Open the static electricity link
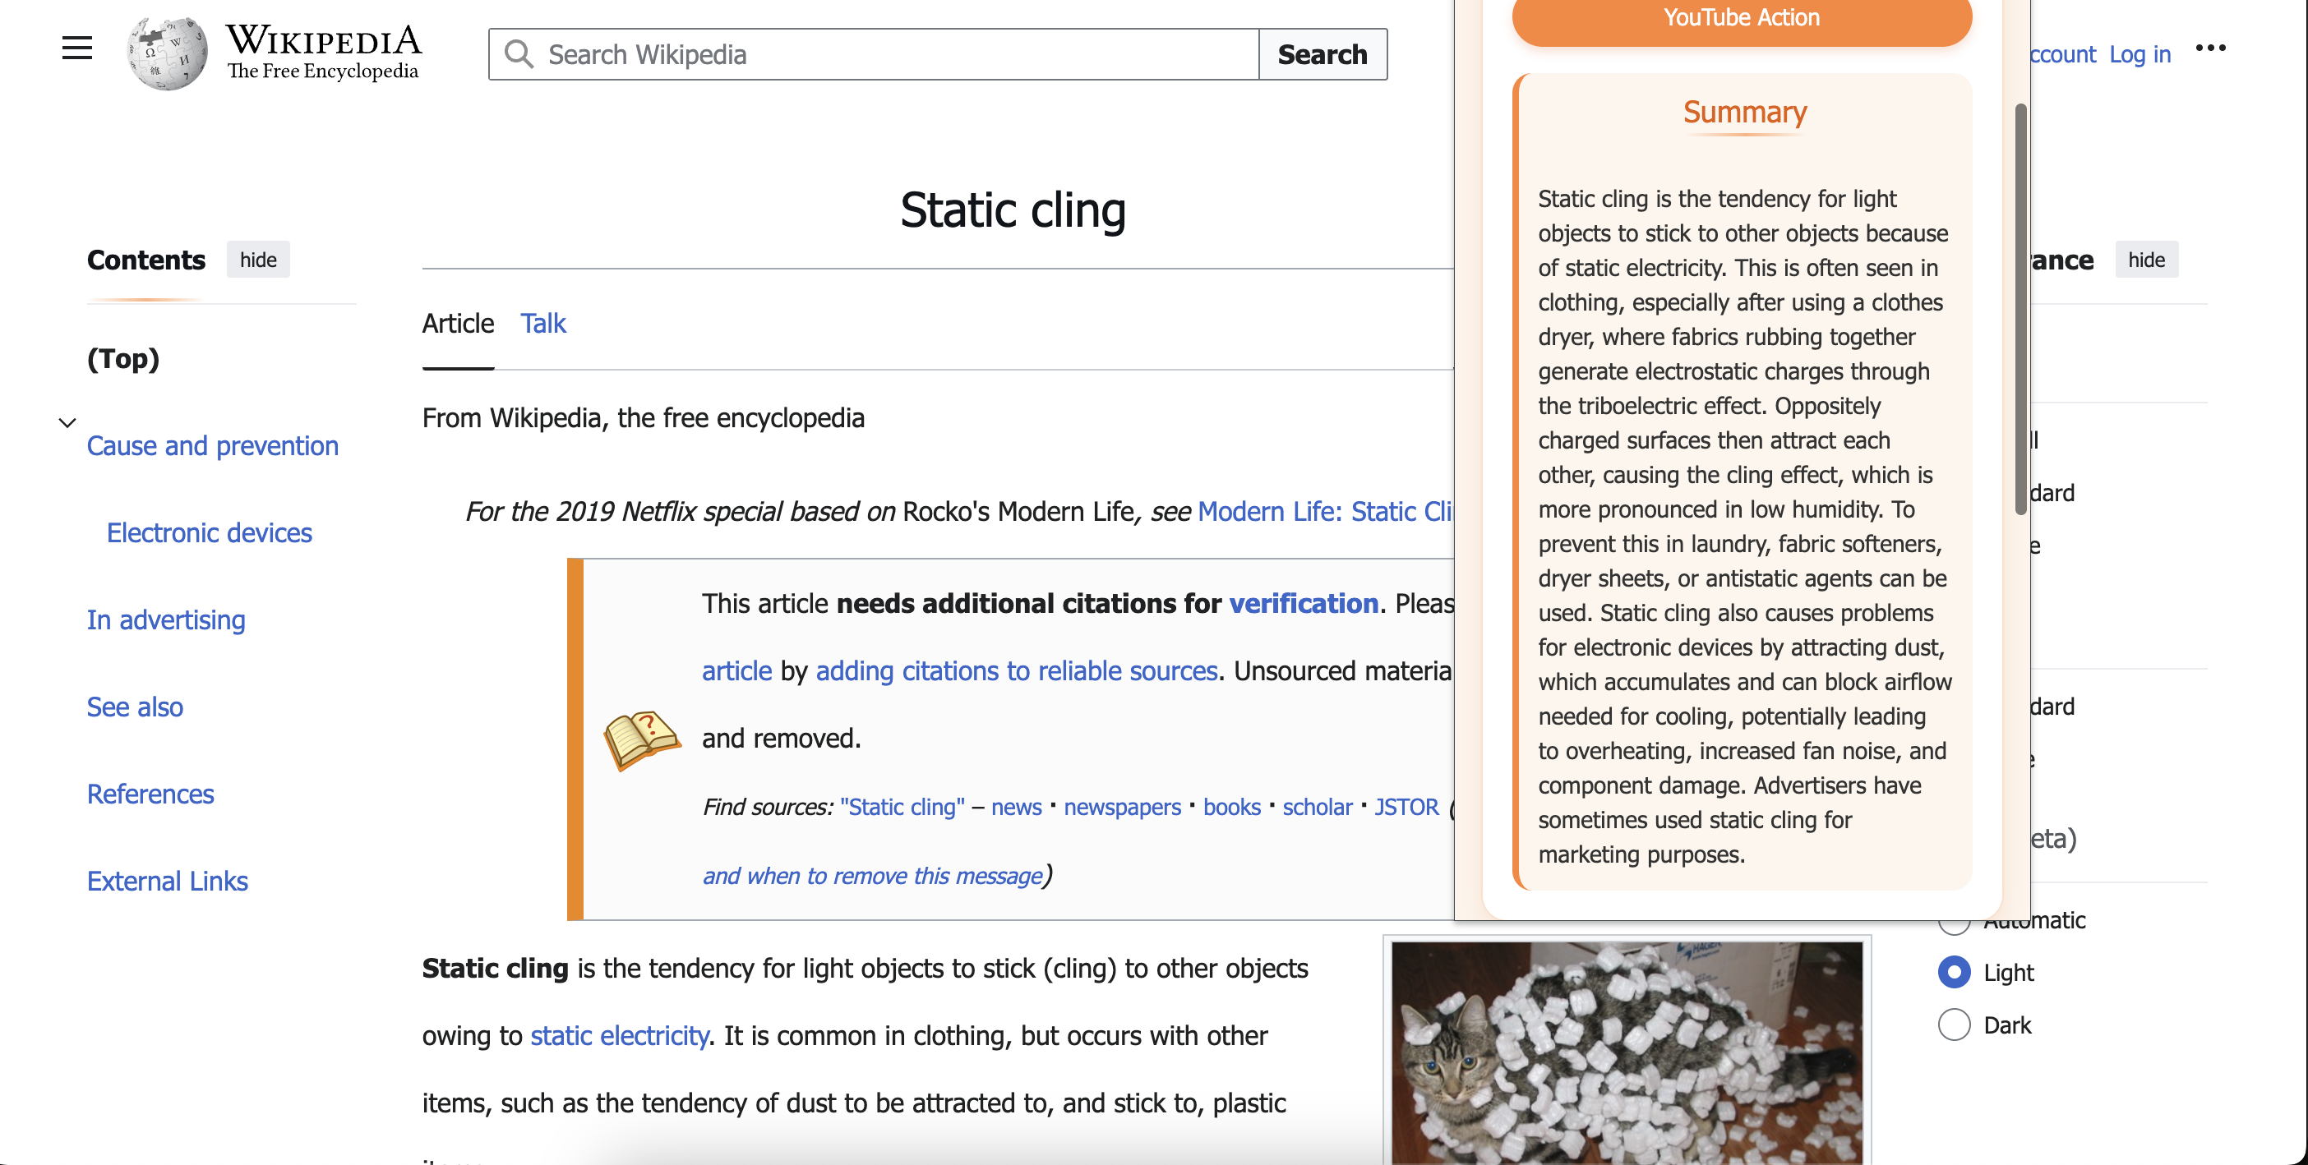This screenshot has width=2308, height=1165. (619, 1036)
